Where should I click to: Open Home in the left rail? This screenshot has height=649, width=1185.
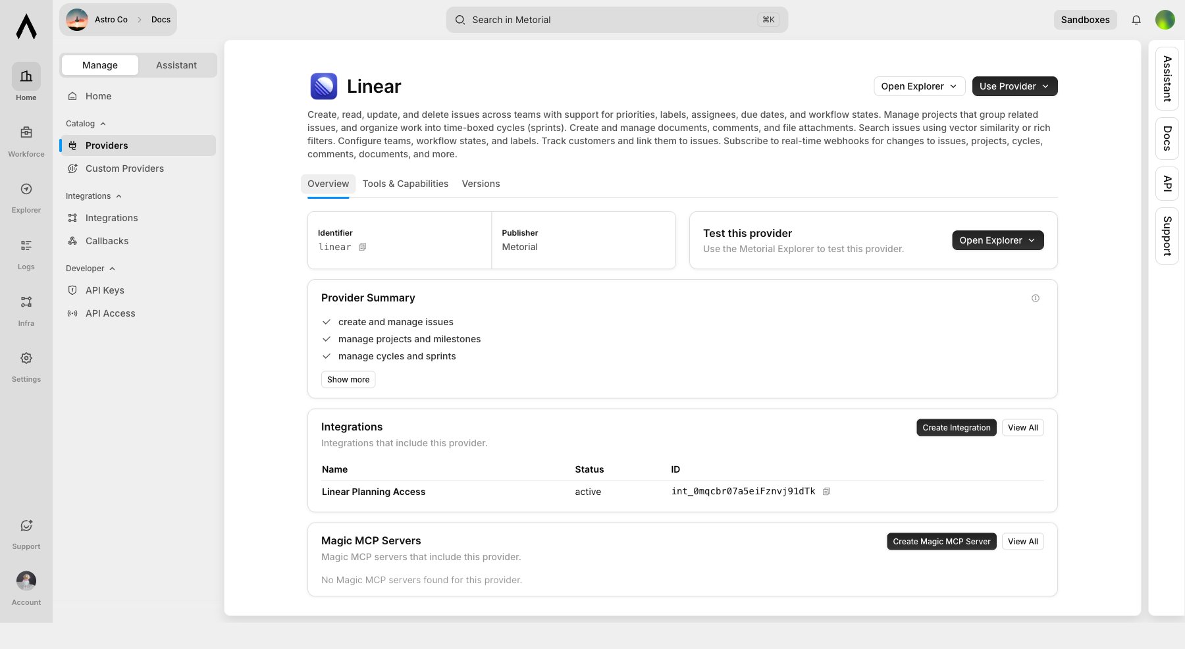click(26, 82)
